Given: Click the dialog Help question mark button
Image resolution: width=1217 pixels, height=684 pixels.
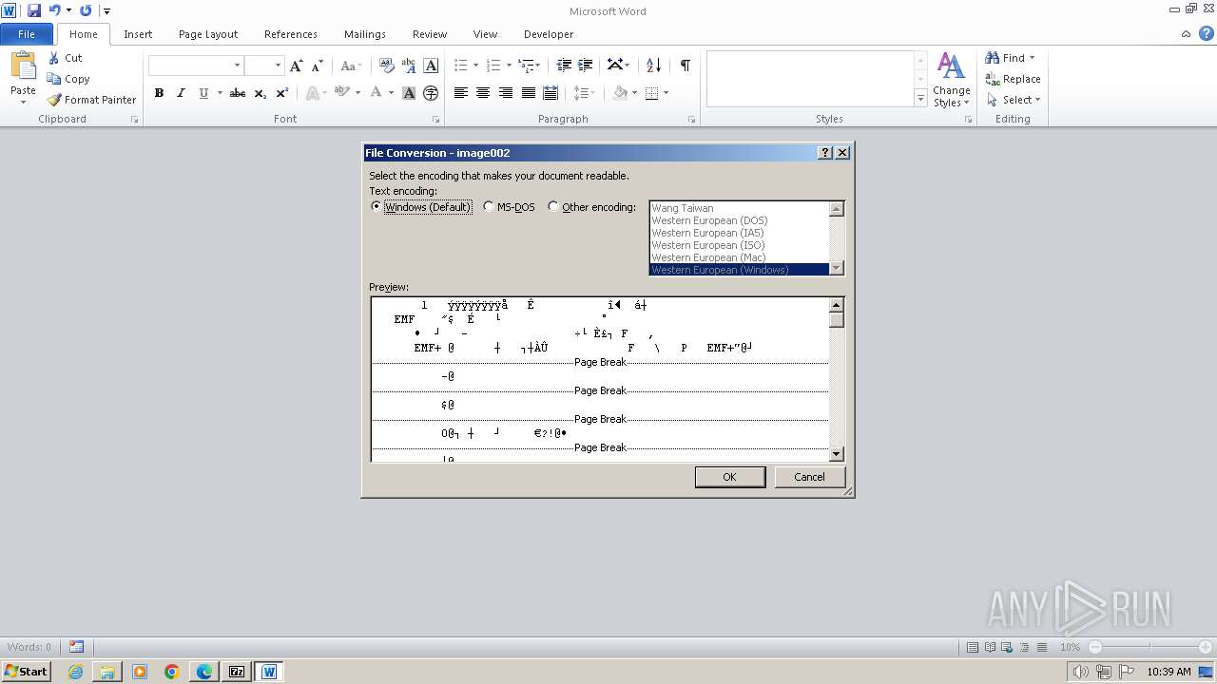Looking at the screenshot, I should coord(825,153).
